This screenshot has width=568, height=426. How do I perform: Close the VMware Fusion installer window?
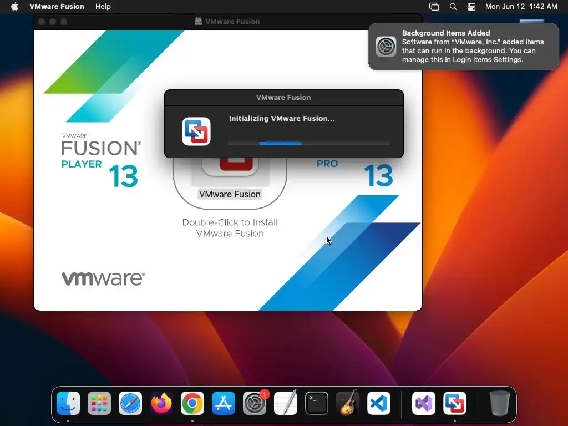click(42, 22)
